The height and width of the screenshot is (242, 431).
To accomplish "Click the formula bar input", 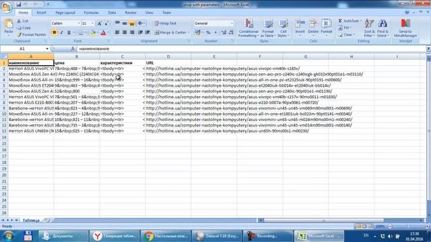I will (x=251, y=49).
